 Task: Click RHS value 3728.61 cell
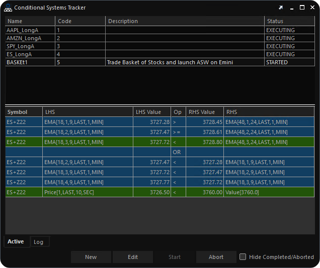click(x=205, y=132)
